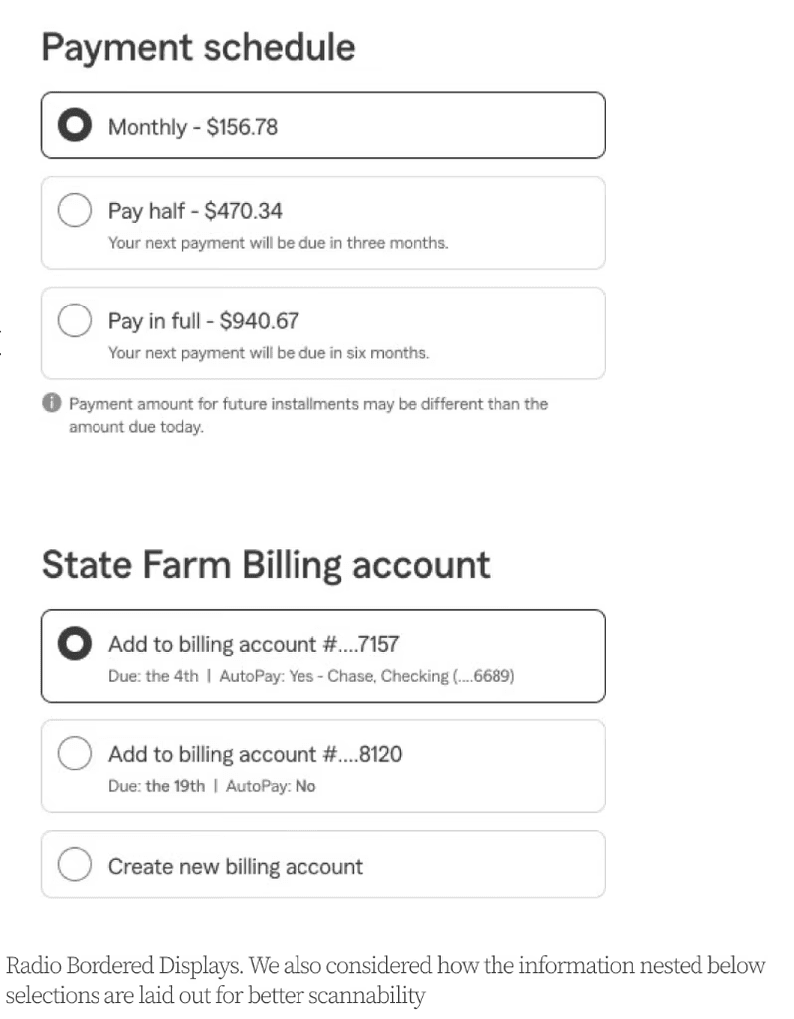Select the Monthly $156.78 radio button
The image size is (794, 1019).
click(74, 124)
